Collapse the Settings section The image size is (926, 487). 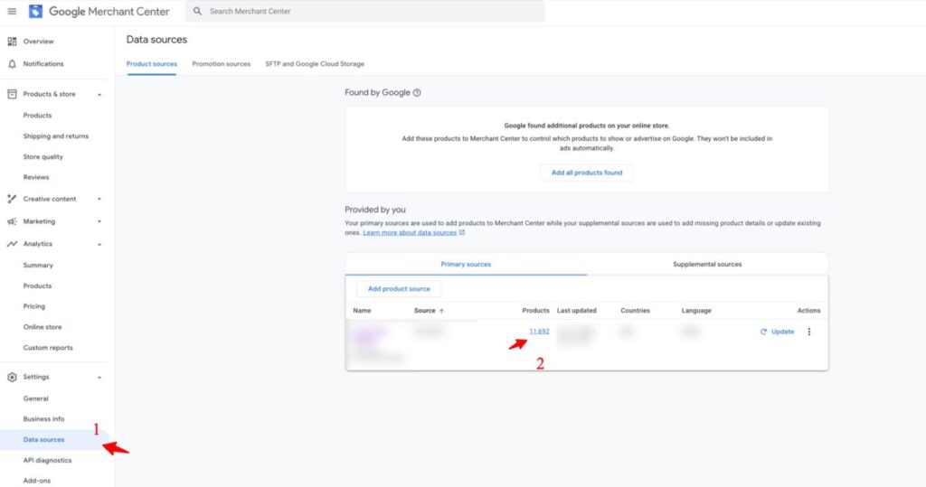coord(99,377)
